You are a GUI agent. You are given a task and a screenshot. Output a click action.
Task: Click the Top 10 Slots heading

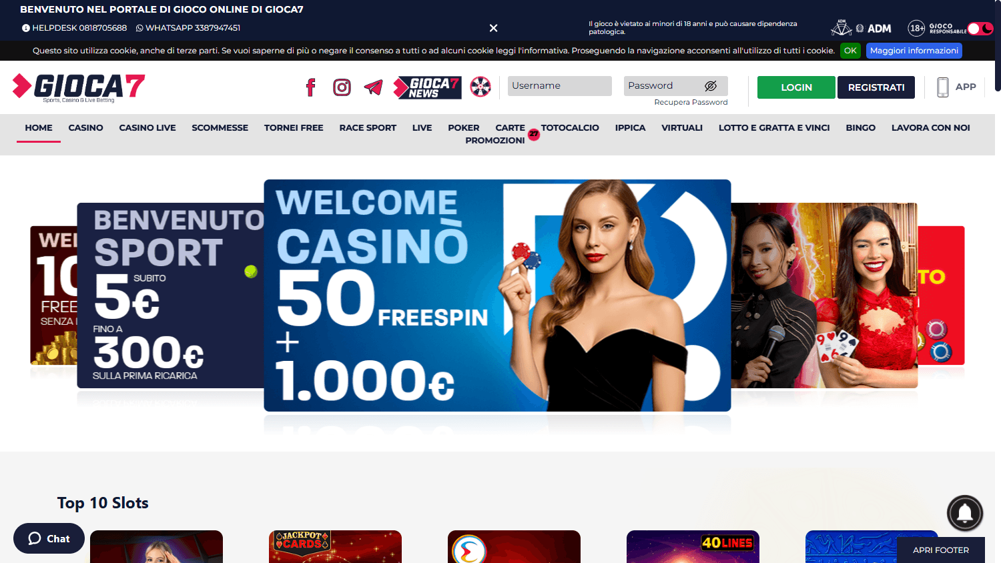[x=103, y=503]
